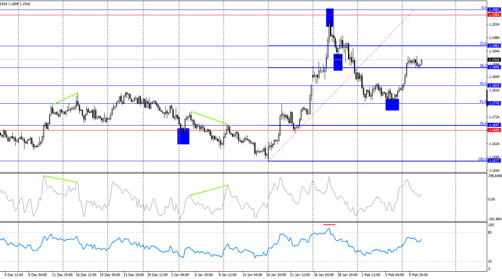502x279 pixels.
Task: Click the 2 Jan 04:00 time label
Action: pyautogui.click(x=180, y=275)
